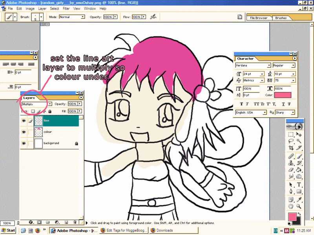Select the Magic Wand tool
Viewport: 314px width, 235px height.
[x=299, y=141]
